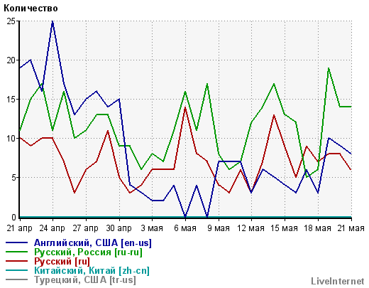Click the 6 мая date label

(185, 228)
